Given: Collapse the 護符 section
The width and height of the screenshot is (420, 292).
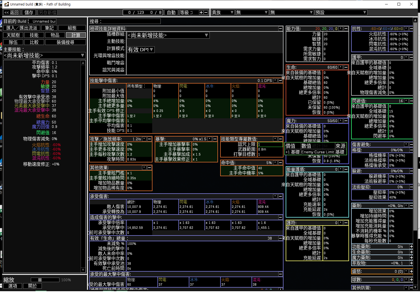Looking at the screenshot, I should tap(346, 223).
